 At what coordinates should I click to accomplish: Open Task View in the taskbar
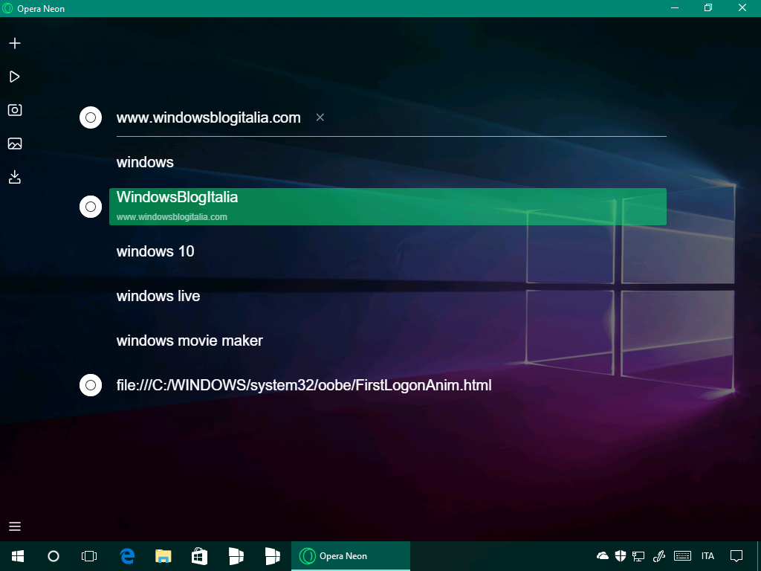click(89, 556)
